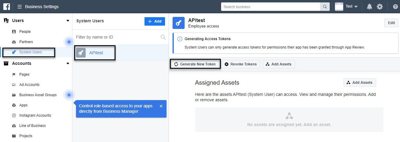The height and width of the screenshot is (142, 400).
Task: Click Add Assets in the toolbar row
Action: 279,64
